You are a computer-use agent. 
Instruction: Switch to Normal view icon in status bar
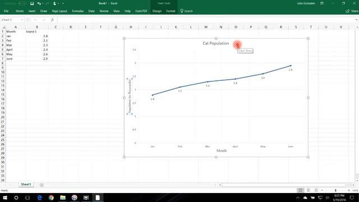(301, 190)
